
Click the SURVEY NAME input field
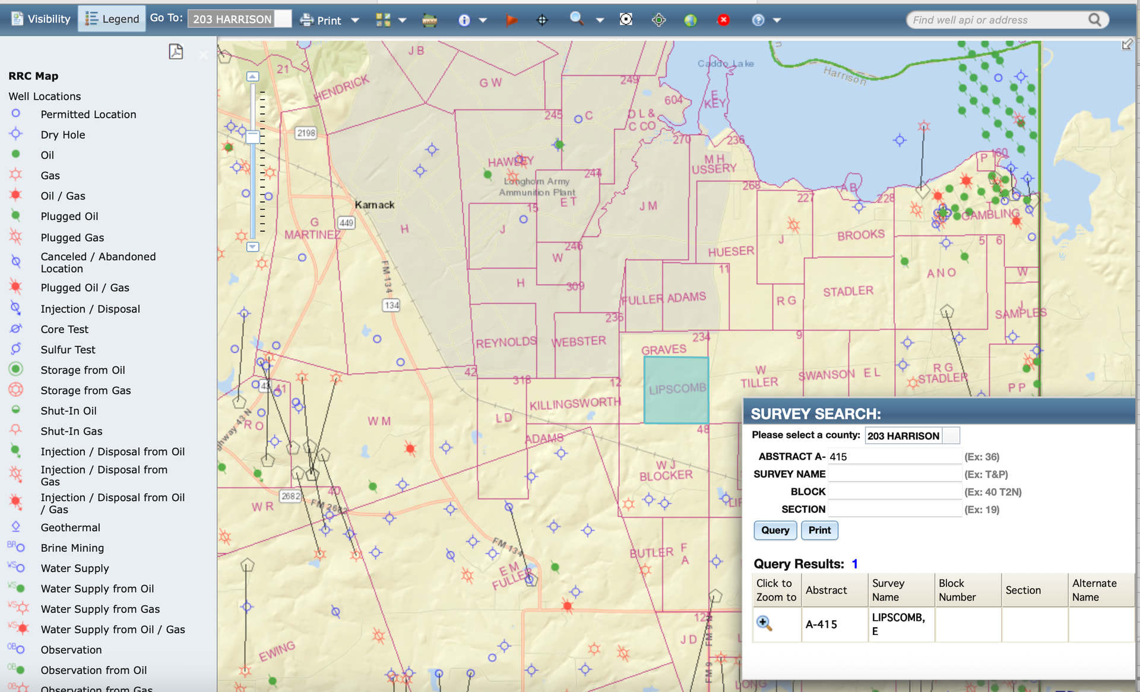[x=894, y=474]
